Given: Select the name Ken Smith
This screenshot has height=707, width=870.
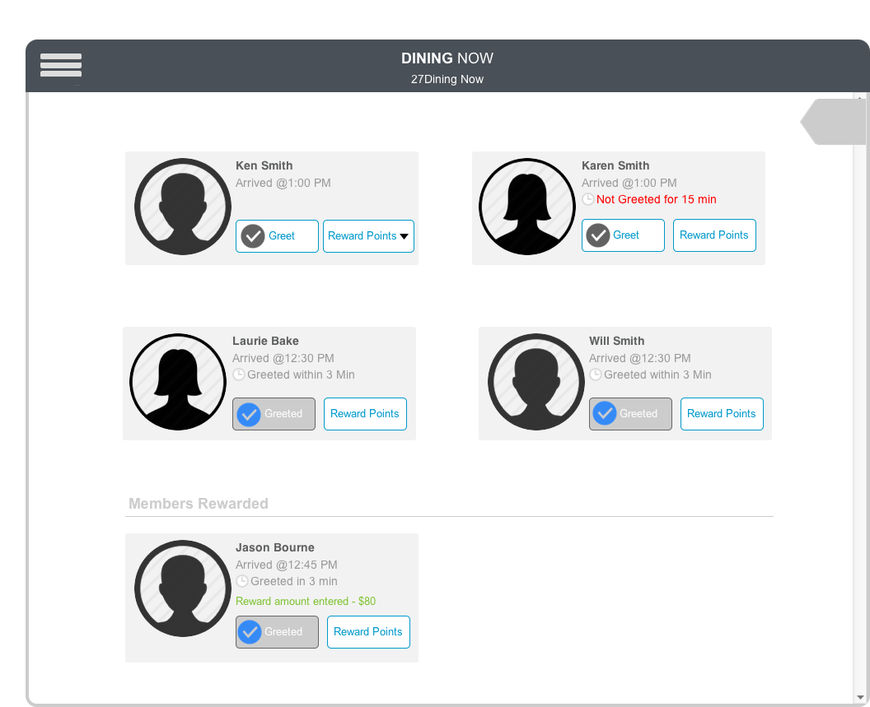Looking at the screenshot, I should coord(264,165).
